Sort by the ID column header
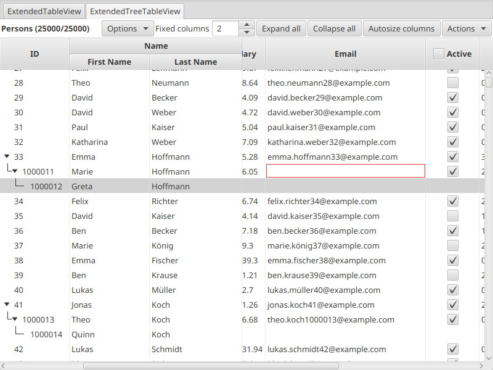The image size is (493, 370). [x=35, y=54]
